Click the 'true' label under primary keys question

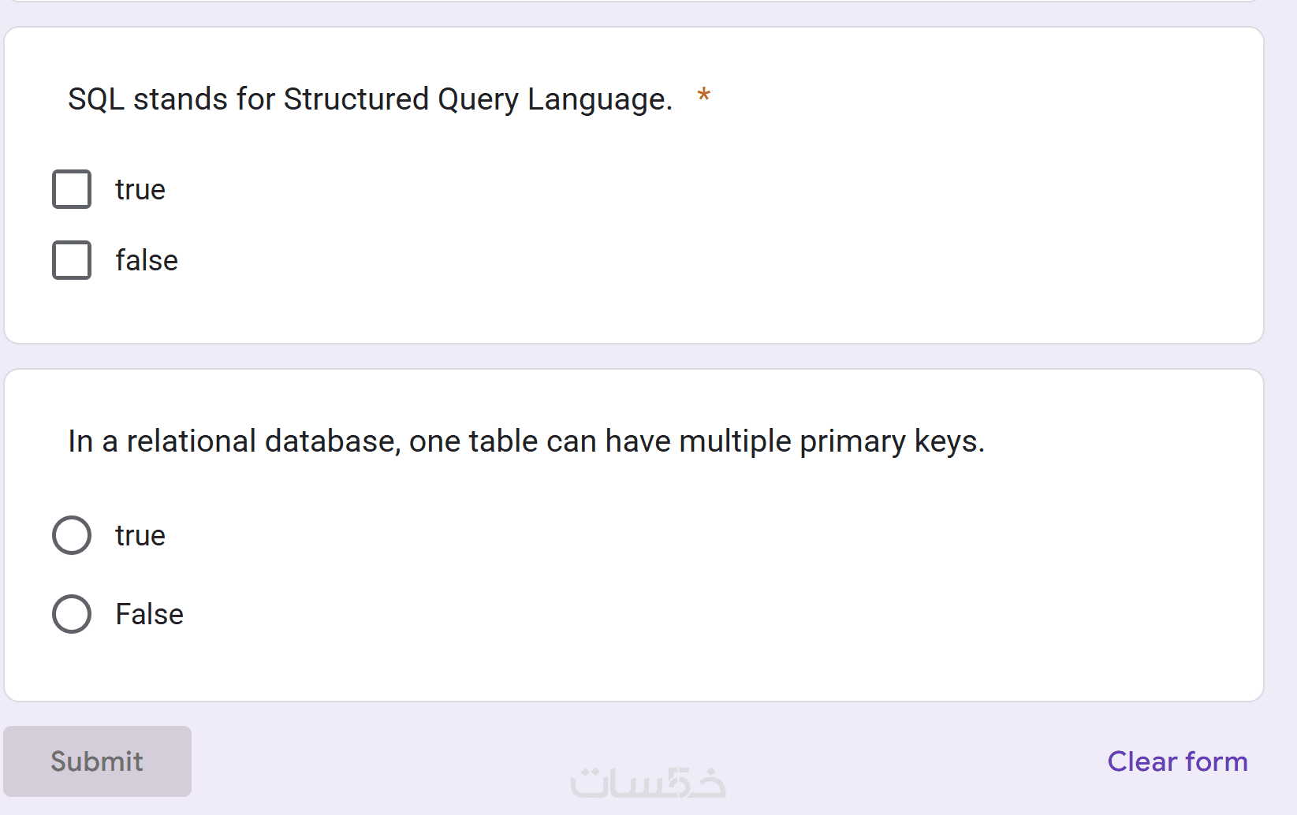pyautogui.click(x=140, y=536)
